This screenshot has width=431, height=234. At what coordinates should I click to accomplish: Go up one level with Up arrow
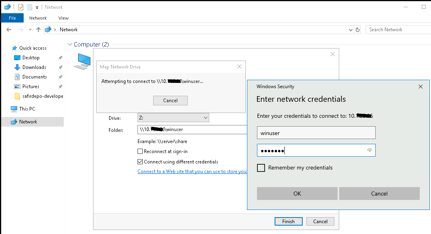38,30
